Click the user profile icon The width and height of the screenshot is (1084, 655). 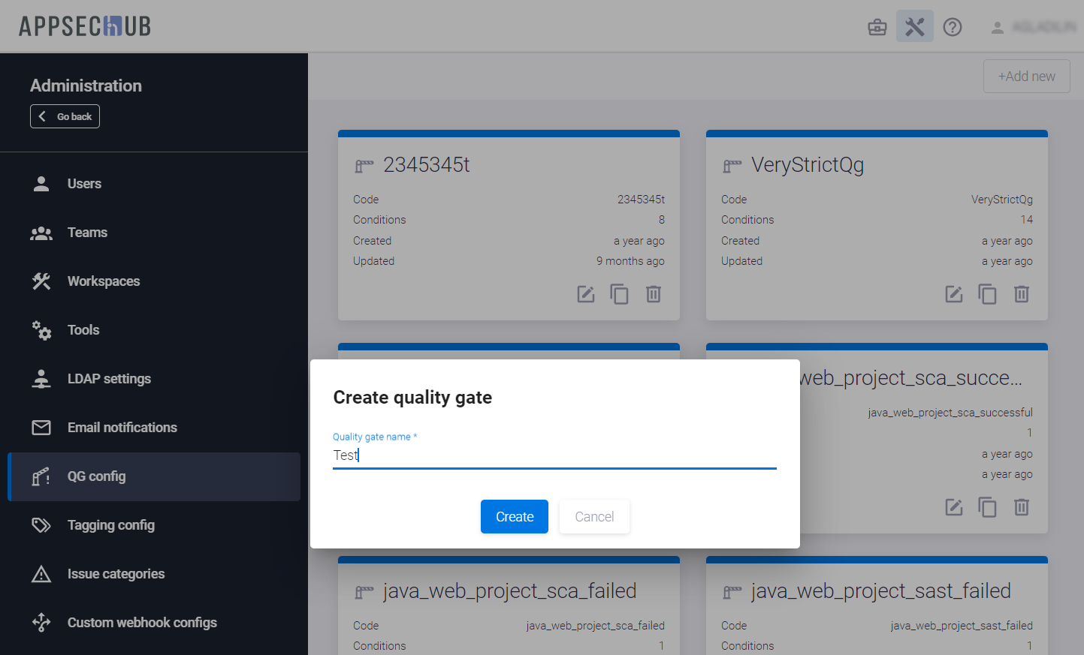click(x=997, y=28)
